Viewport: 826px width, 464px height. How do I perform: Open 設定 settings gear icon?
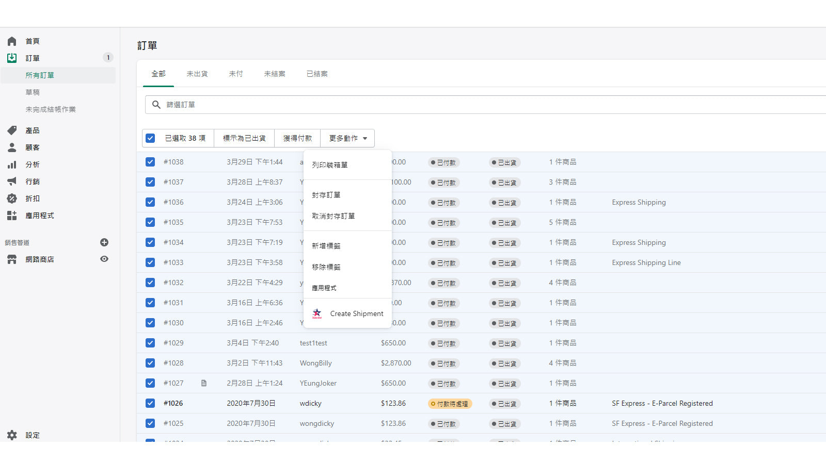click(12, 435)
